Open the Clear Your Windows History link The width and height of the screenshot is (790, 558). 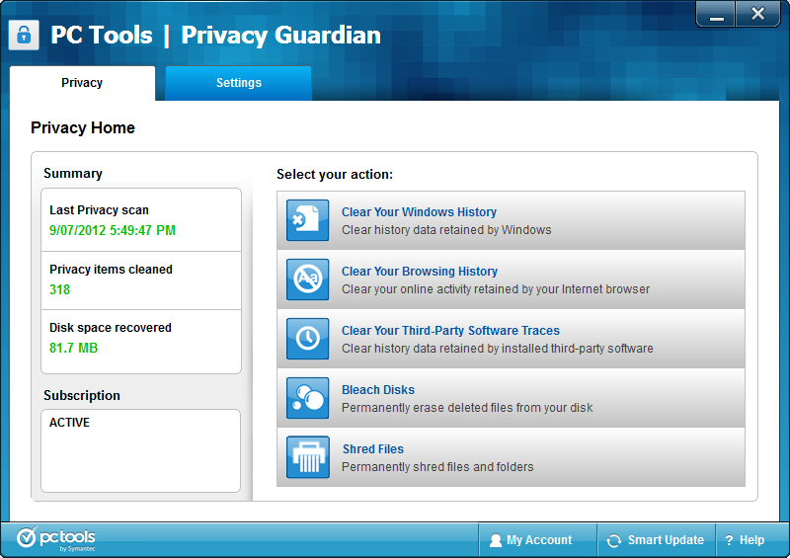click(419, 211)
